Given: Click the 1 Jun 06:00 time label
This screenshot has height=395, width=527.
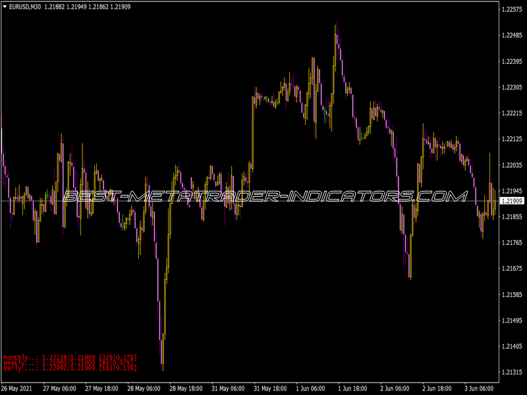Looking at the screenshot, I should click(310, 388).
